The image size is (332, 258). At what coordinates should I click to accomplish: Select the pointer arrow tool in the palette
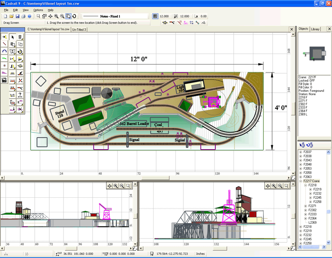point(12,37)
